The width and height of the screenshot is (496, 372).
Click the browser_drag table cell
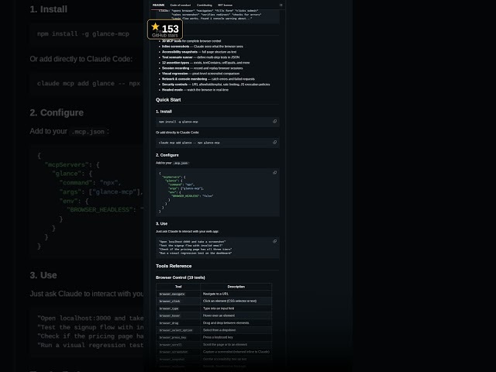[178, 323]
